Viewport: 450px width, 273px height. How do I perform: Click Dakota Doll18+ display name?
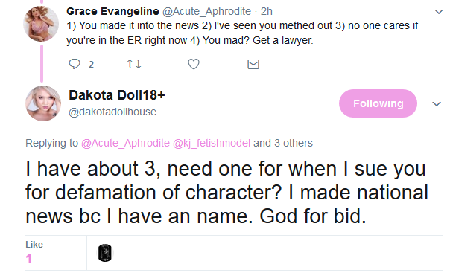[x=117, y=95]
